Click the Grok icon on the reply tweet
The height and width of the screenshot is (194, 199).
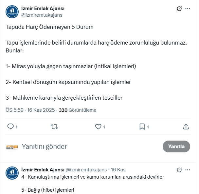point(179,170)
